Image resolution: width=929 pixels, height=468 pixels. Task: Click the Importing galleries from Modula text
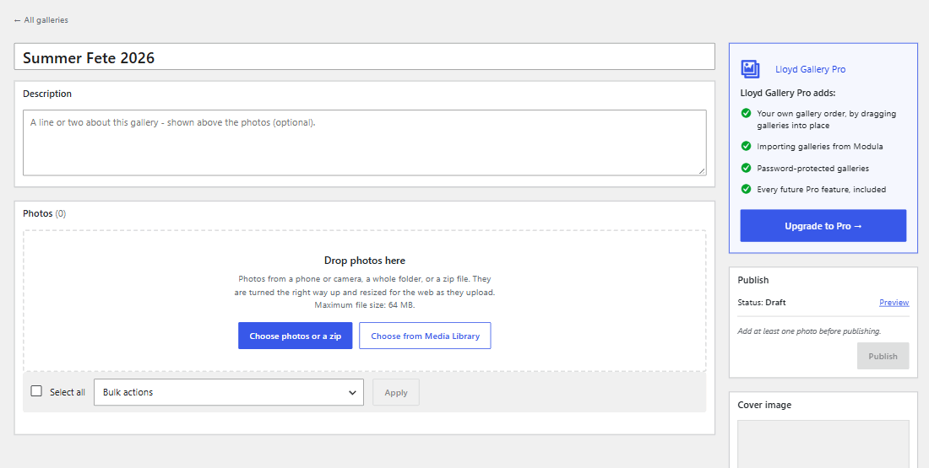819,146
